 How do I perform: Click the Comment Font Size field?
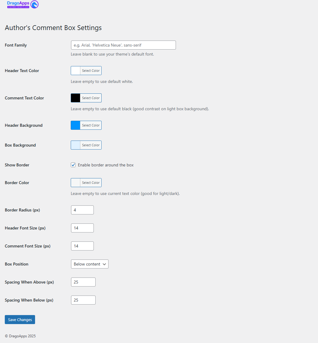tap(82, 246)
